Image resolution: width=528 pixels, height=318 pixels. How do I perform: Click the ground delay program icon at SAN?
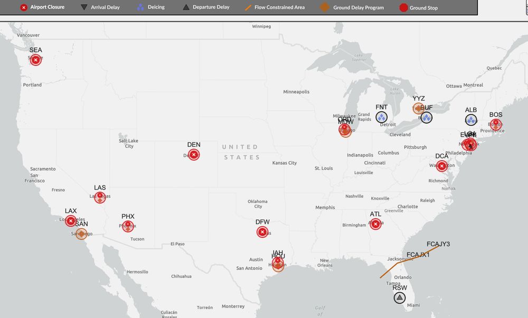pyautogui.click(x=81, y=233)
